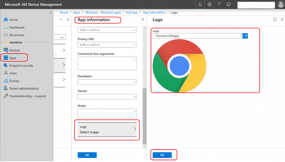Image resolution: width=285 pixels, height=162 pixels.
Task: Open the user account avatar
Action: [281, 5]
